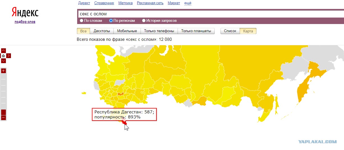Switch to the "Десктопы" tab

[102, 31]
